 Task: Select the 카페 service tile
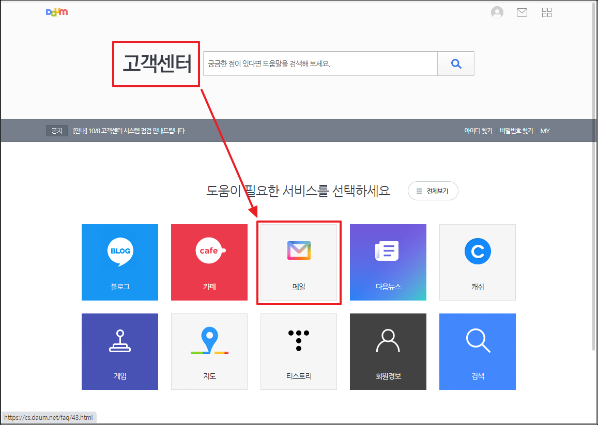point(209,262)
